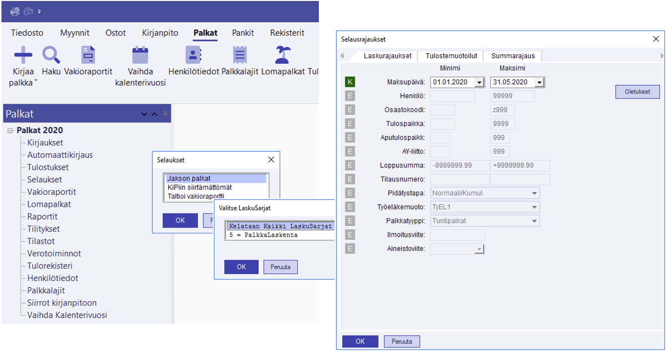Collapse the Palkat 2020 tree node

point(10,130)
